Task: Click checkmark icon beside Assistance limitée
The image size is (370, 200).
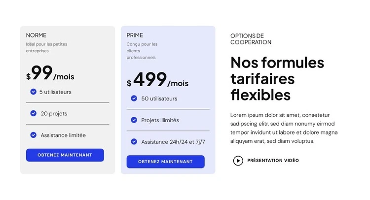Action: pos(34,135)
